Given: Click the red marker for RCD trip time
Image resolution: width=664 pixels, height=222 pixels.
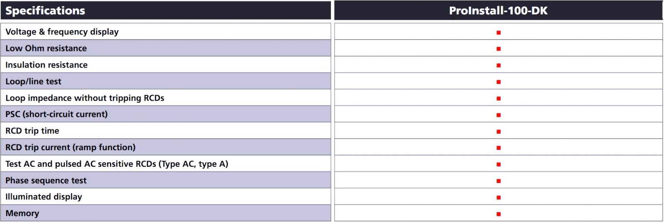Looking at the screenshot, I should point(498,132).
